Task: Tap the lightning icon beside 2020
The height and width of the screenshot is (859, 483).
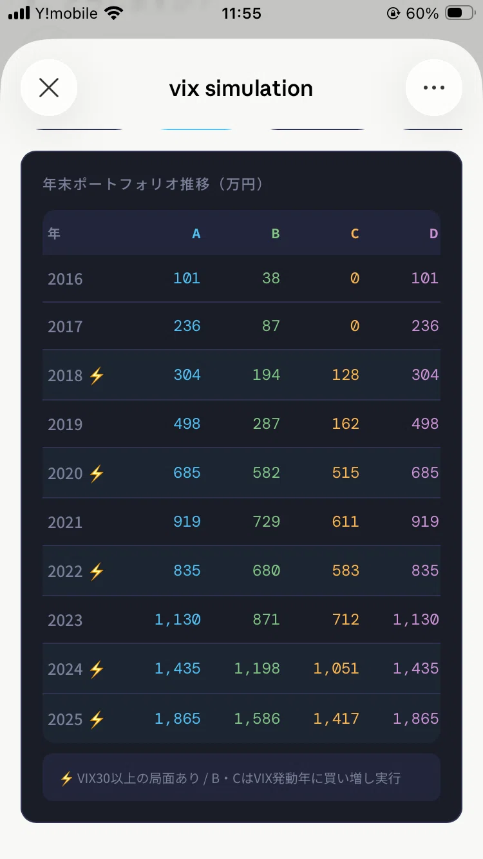Action: [x=96, y=473]
